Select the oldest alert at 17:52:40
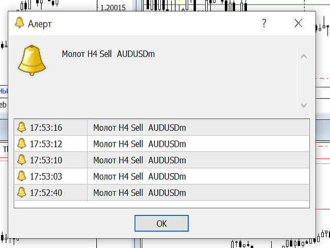This screenshot has width=330, height=248. [x=162, y=193]
